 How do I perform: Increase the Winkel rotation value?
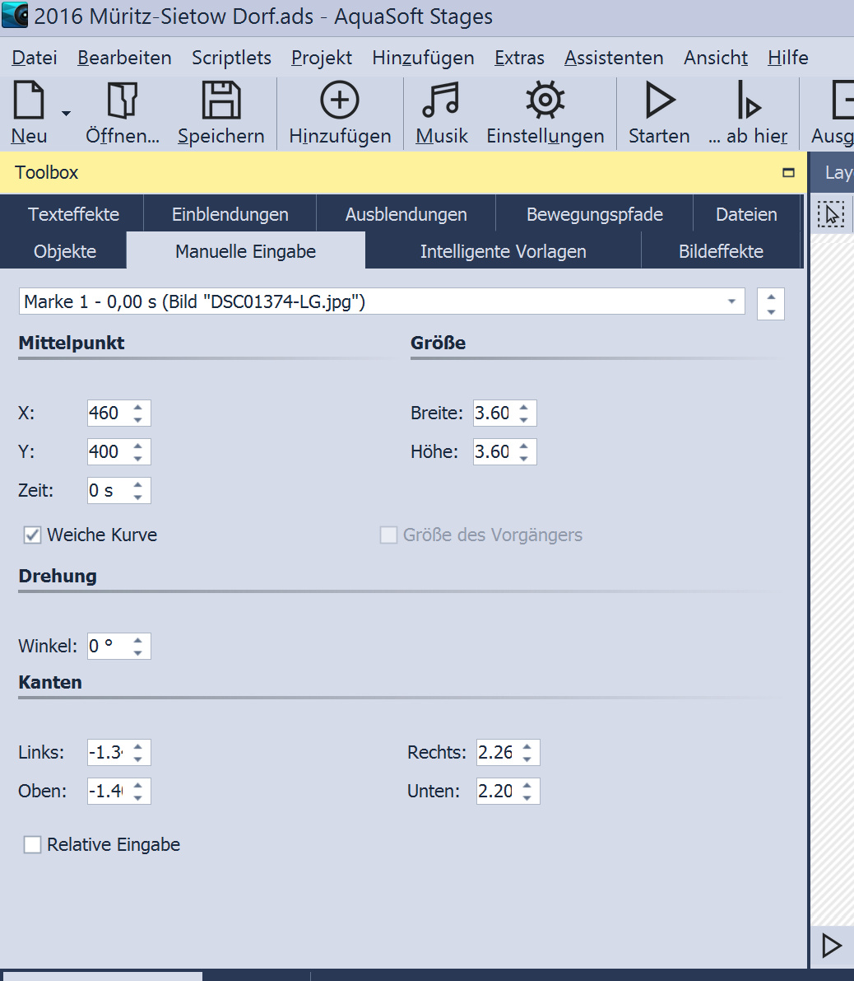pos(138,640)
